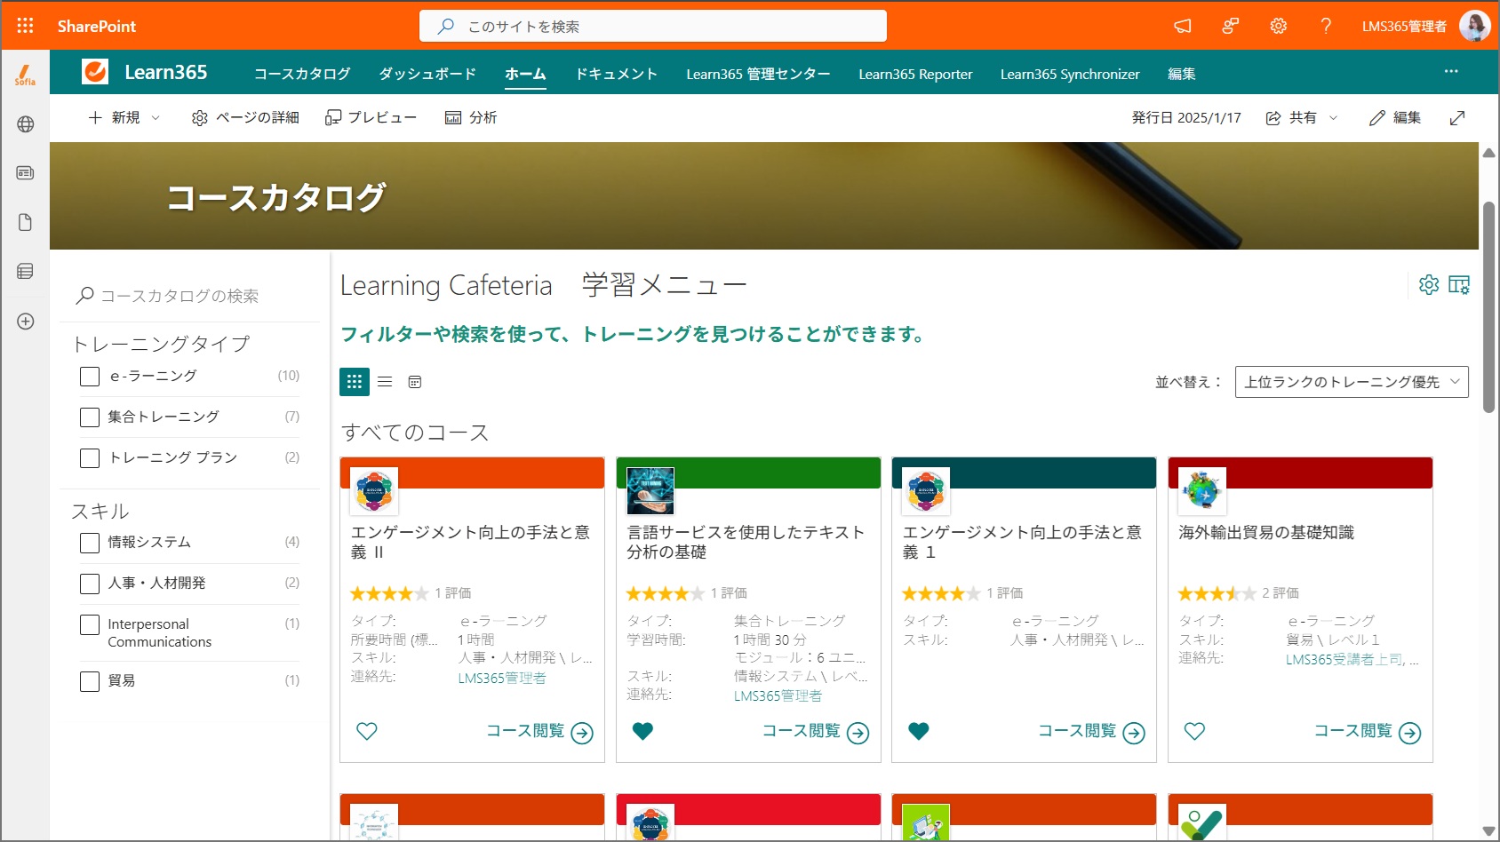The width and height of the screenshot is (1500, 842).
Task: Click the 新規 button
Action: [x=114, y=118]
